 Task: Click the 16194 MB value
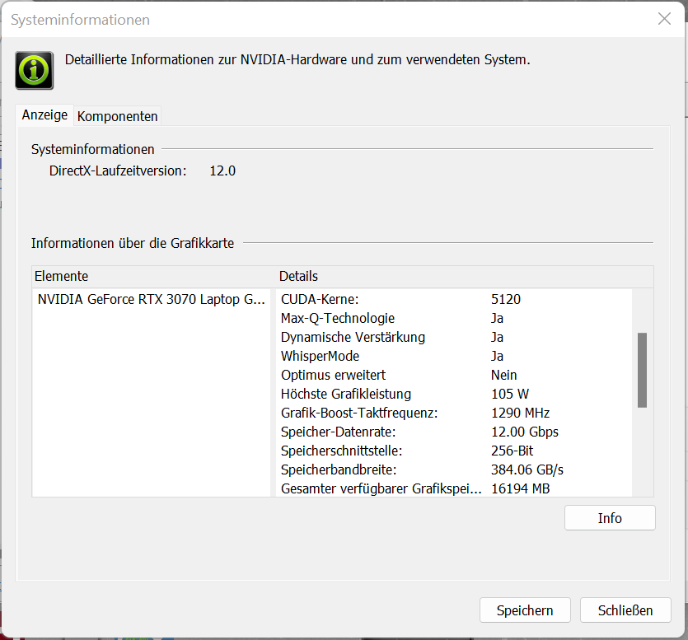521,488
